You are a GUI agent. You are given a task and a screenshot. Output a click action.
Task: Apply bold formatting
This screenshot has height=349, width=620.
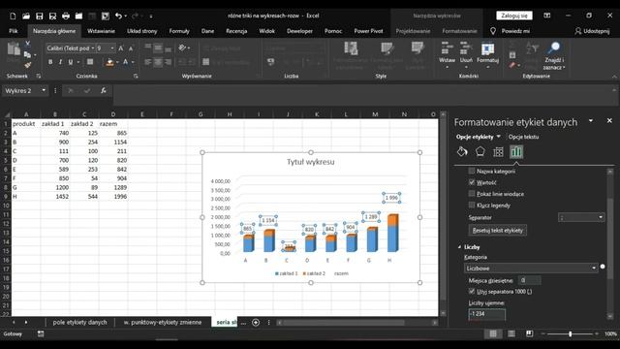50,62
